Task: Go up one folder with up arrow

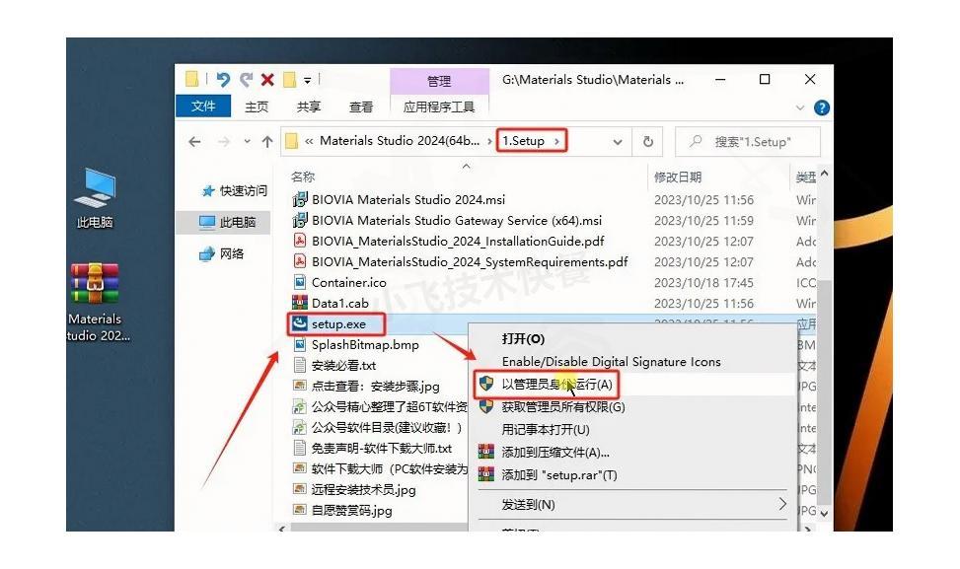Action: click(x=267, y=142)
